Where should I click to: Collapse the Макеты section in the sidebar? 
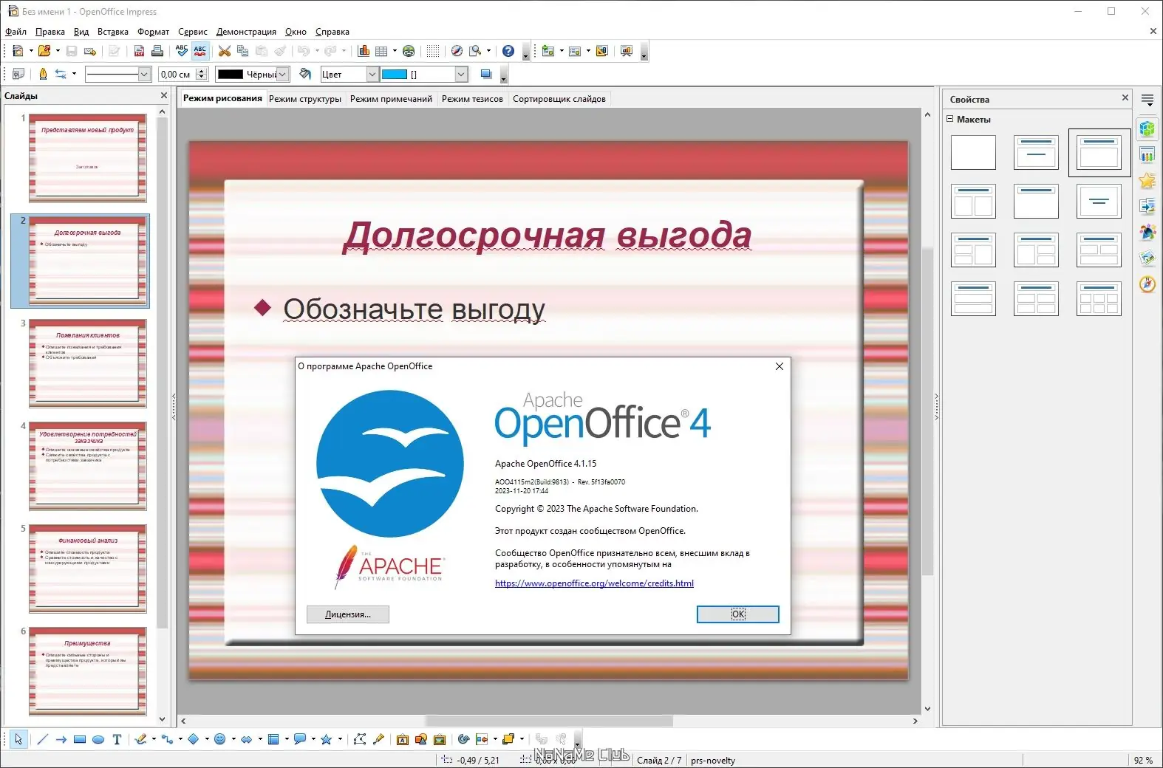coord(950,119)
